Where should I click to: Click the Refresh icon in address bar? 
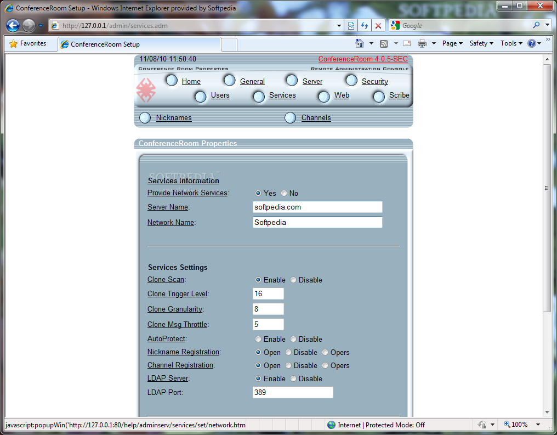[365, 26]
